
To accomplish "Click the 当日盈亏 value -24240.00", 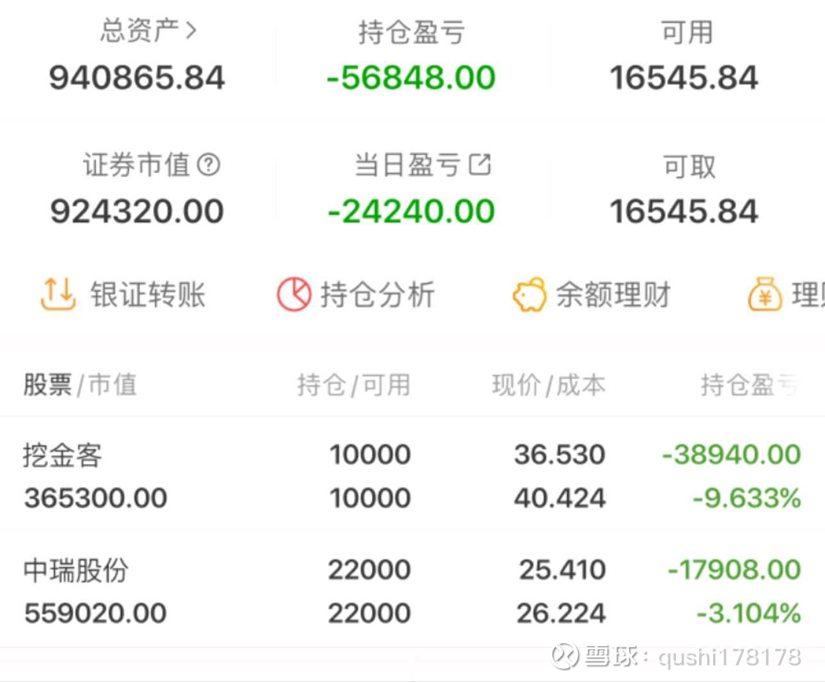I will [x=411, y=212].
